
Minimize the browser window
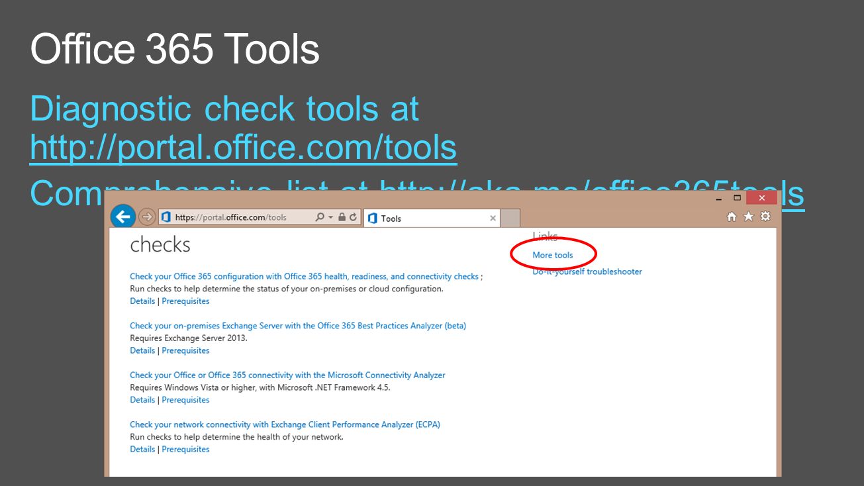click(720, 199)
